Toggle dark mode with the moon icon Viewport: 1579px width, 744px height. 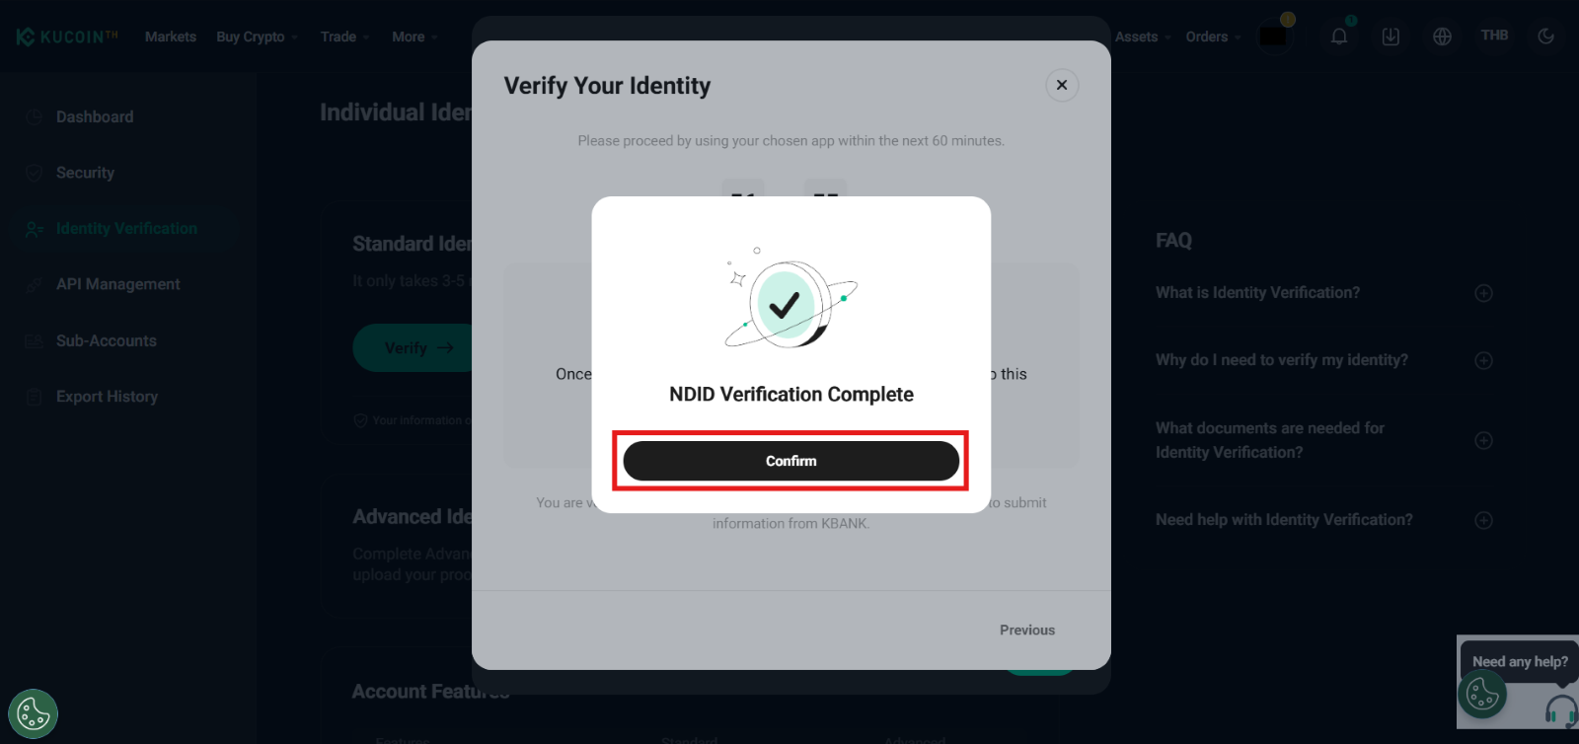click(x=1544, y=36)
